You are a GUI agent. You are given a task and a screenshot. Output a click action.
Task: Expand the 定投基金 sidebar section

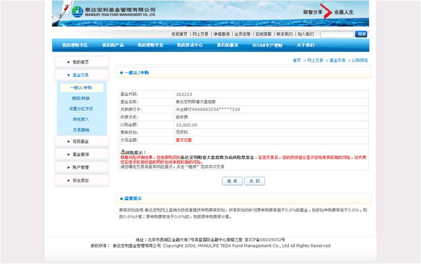(x=82, y=141)
